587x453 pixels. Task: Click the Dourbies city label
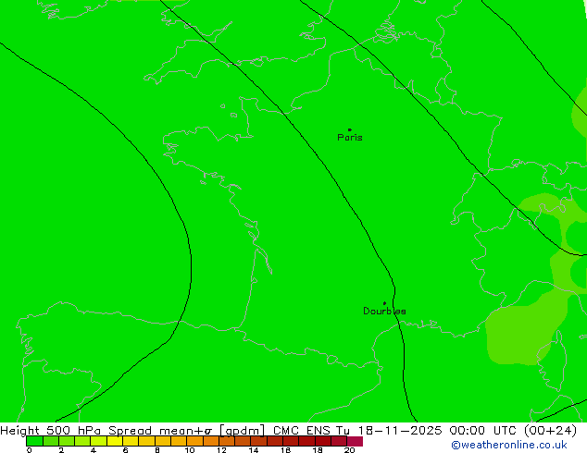tap(384, 311)
